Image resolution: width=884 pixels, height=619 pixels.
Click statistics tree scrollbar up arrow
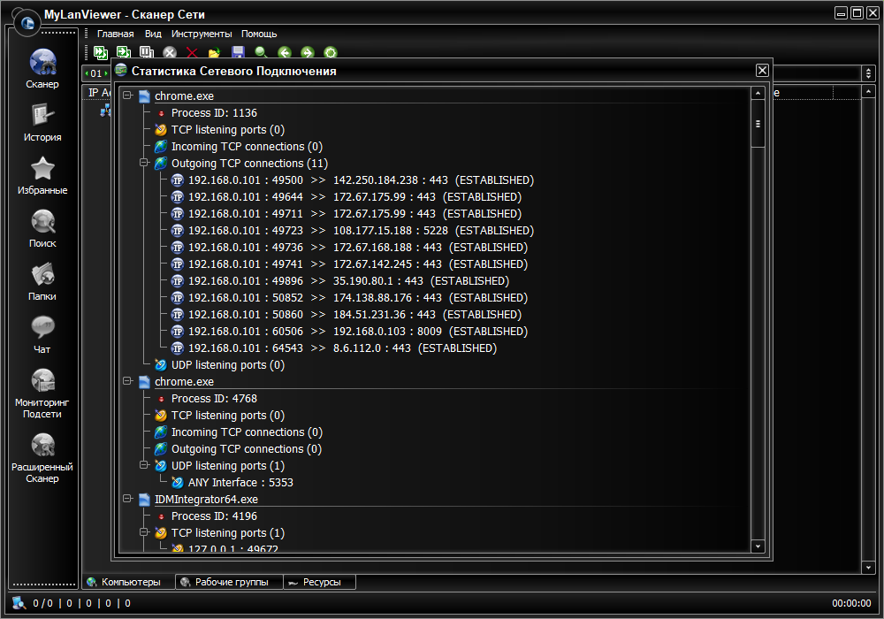758,93
